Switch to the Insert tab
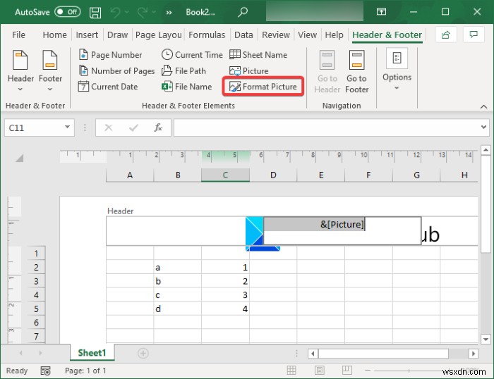 [87, 35]
